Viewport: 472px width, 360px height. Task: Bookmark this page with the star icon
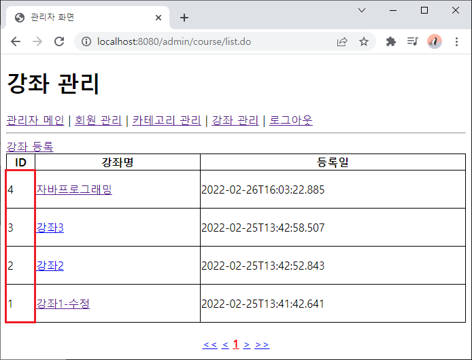[x=364, y=41]
